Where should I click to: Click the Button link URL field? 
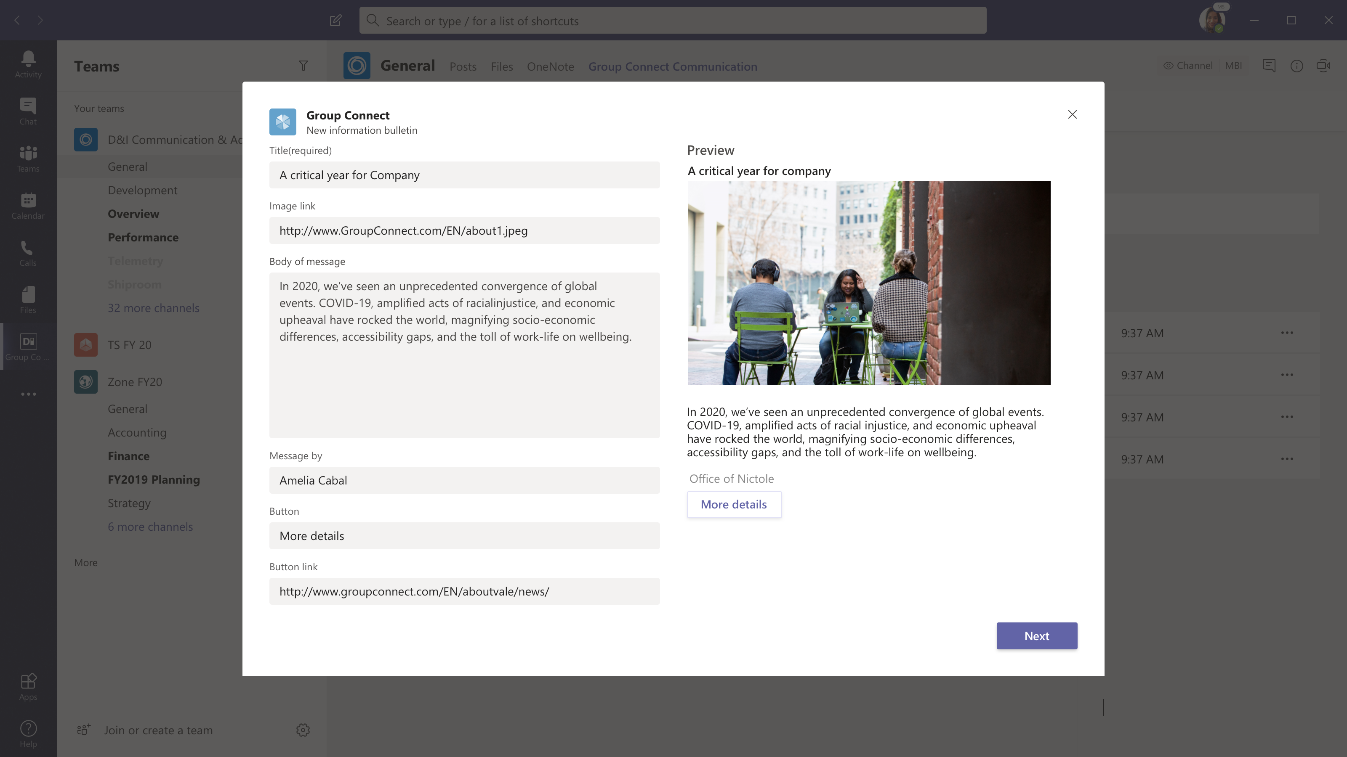pos(464,591)
